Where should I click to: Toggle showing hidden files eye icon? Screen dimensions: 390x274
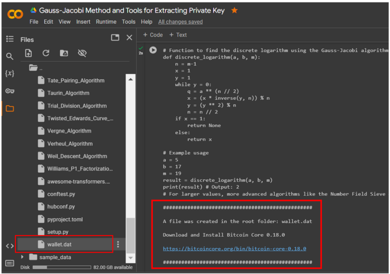82,53
